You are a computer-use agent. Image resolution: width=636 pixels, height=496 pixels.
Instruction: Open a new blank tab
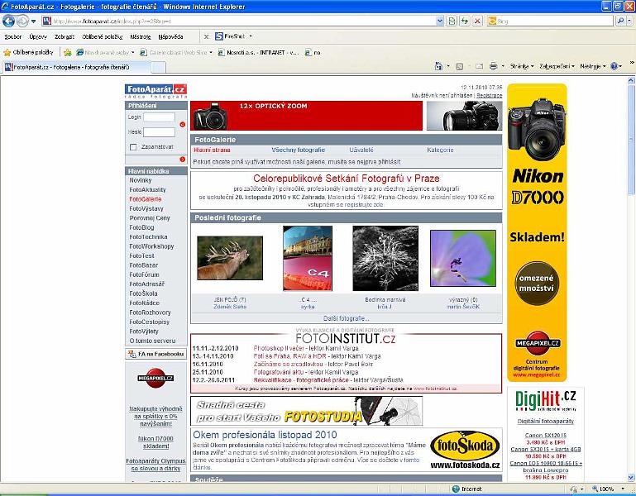tap(158, 67)
